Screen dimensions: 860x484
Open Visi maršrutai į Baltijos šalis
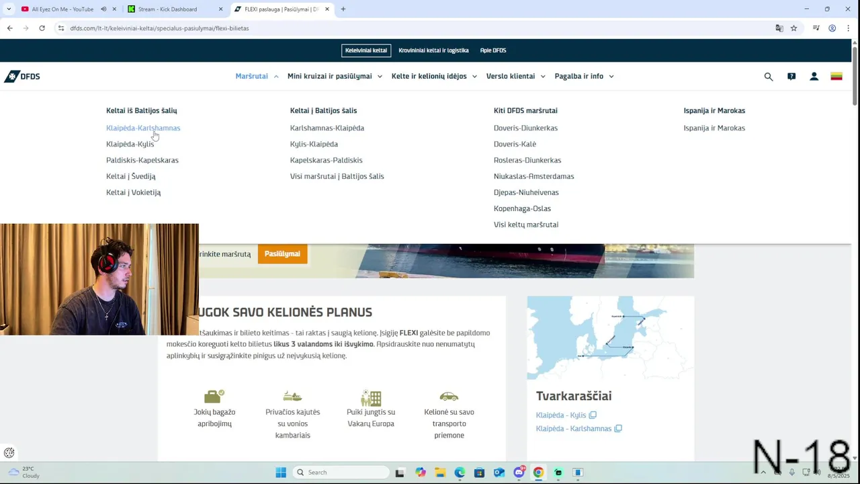[x=337, y=176]
